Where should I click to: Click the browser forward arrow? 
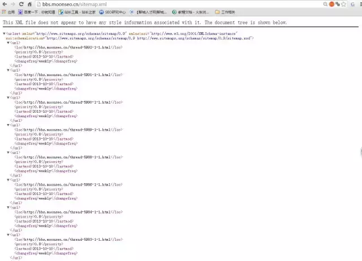pos(13,4)
